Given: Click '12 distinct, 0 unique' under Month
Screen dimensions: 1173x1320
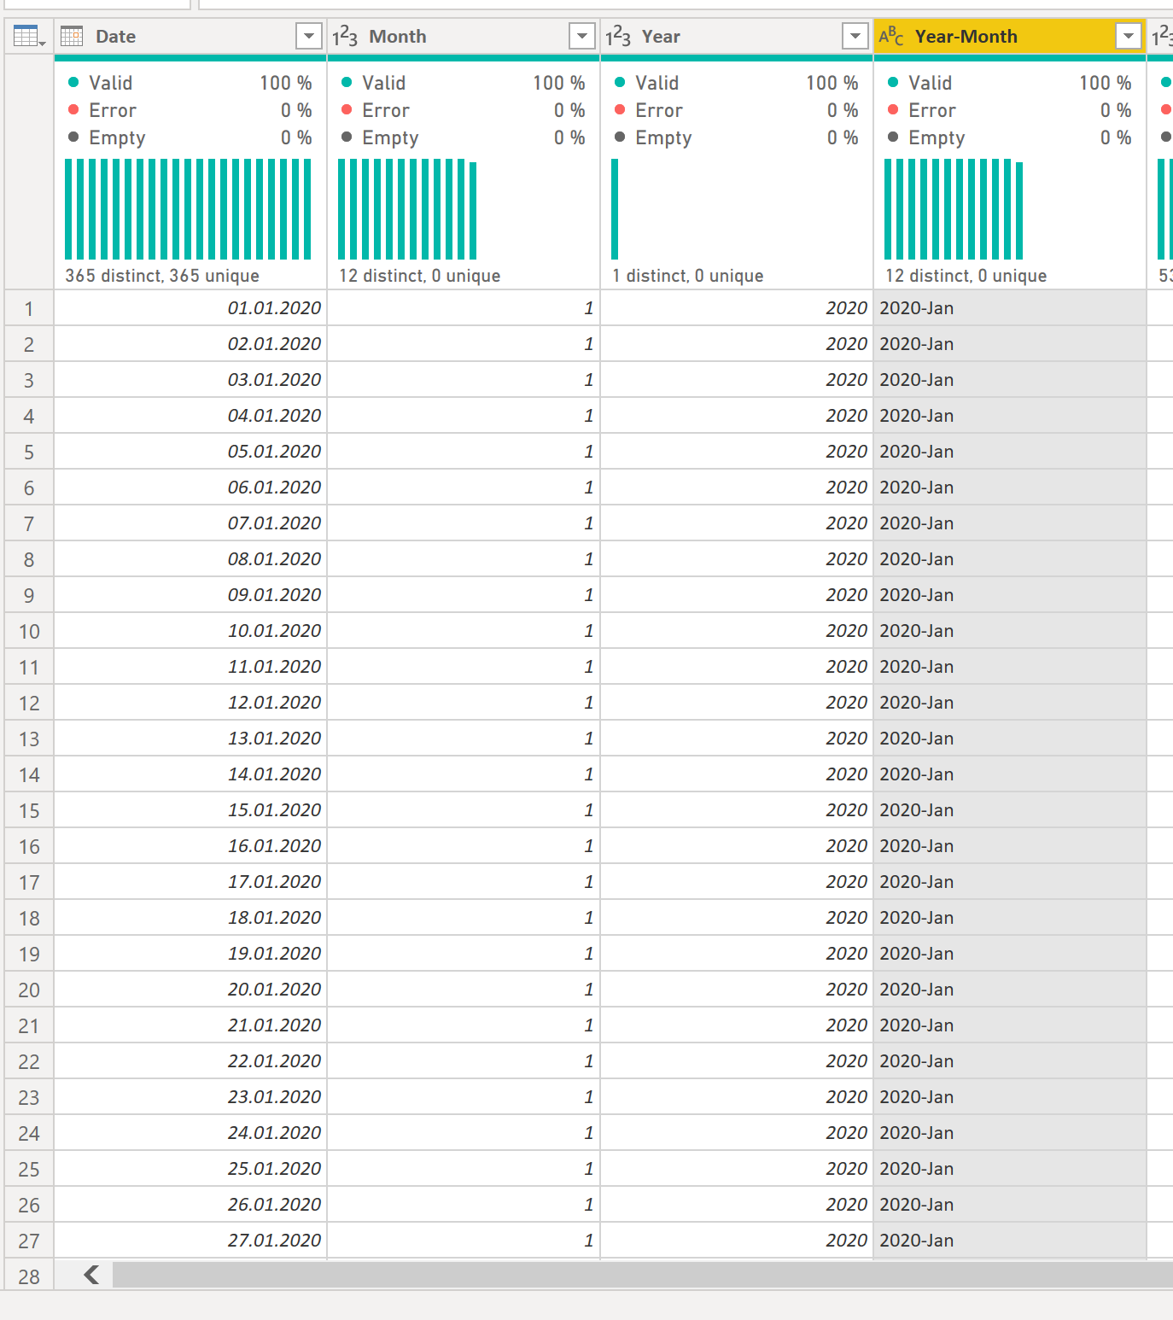Looking at the screenshot, I should [x=419, y=276].
